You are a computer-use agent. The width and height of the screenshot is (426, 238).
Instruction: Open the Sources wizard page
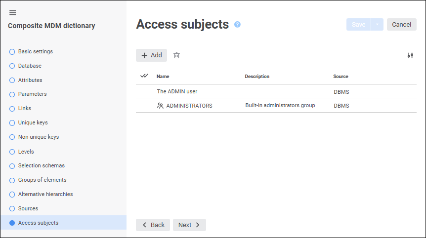[x=28, y=208]
